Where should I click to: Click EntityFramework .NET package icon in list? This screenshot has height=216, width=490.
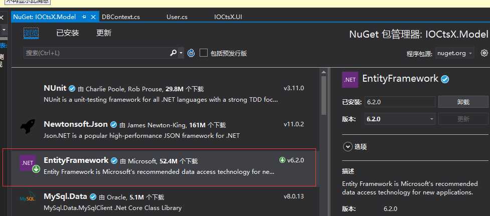28,163
